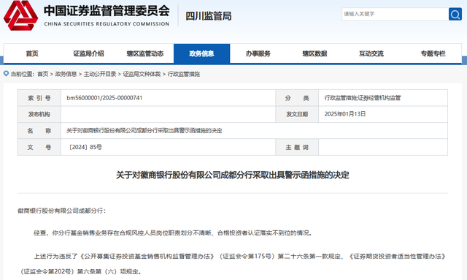Viewport: 467px width, 280px height.
Task: Focus the keyword search input field
Action: point(395,14)
